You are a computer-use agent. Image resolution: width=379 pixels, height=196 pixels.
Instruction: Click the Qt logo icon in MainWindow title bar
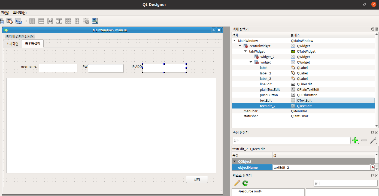point(6,30)
